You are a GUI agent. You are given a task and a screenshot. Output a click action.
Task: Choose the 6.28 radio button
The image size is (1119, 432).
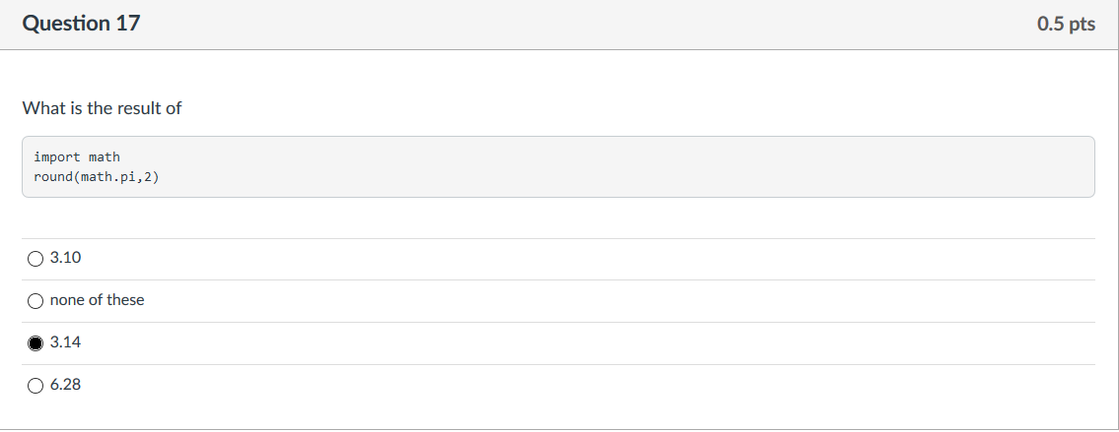(x=35, y=386)
